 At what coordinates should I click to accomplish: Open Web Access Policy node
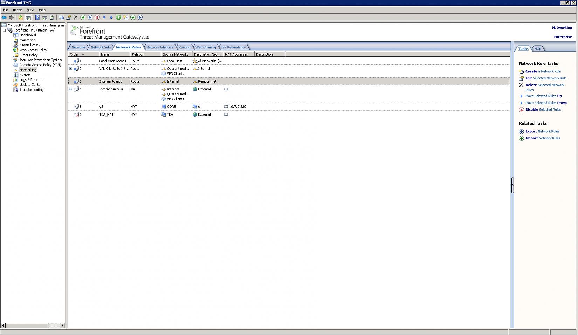coord(33,50)
